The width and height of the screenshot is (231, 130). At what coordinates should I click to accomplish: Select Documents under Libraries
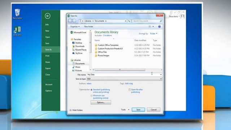click(x=79, y=64)
